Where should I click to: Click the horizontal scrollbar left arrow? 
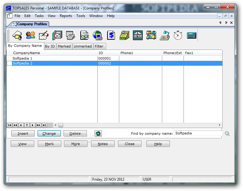coord(55,125)
